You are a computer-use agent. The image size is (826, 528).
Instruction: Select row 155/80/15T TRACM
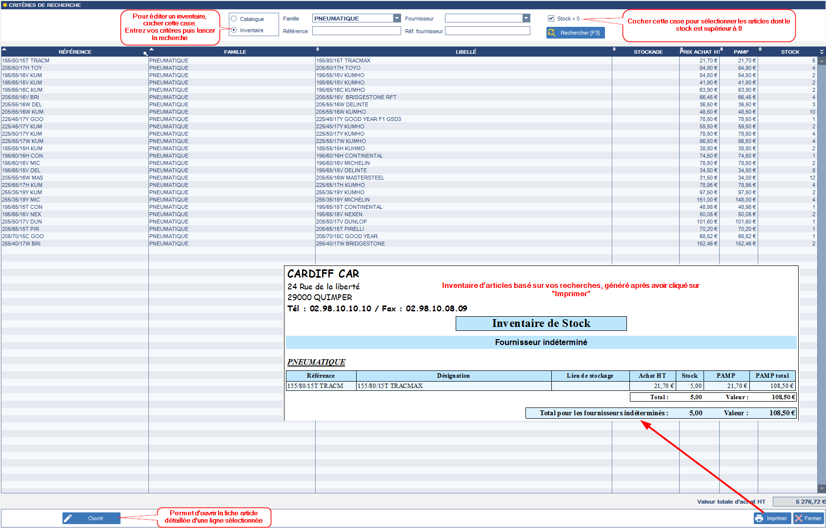click(x=409, y=61)
